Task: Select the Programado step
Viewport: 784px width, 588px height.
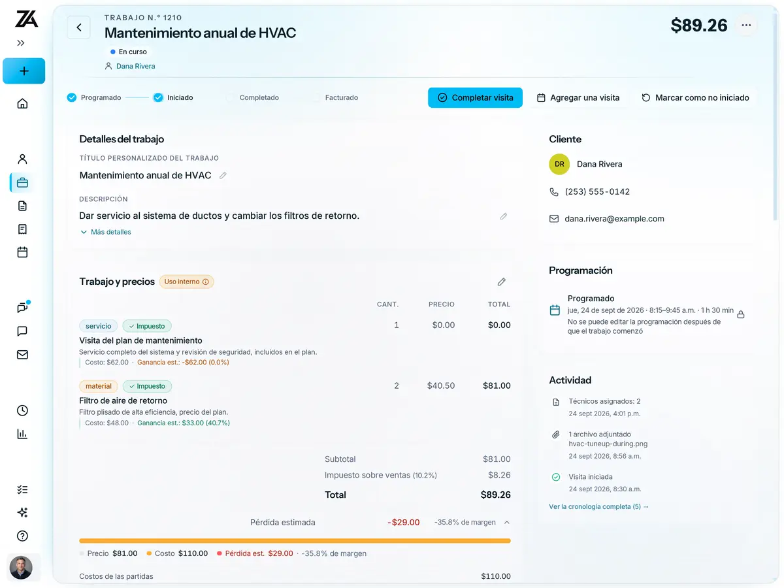Action: (94, 97)
